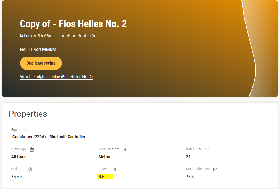Screen dimensions: 280x189
Task: Select the highlighted 3.5 L losses value
Action: pos(103,177)
